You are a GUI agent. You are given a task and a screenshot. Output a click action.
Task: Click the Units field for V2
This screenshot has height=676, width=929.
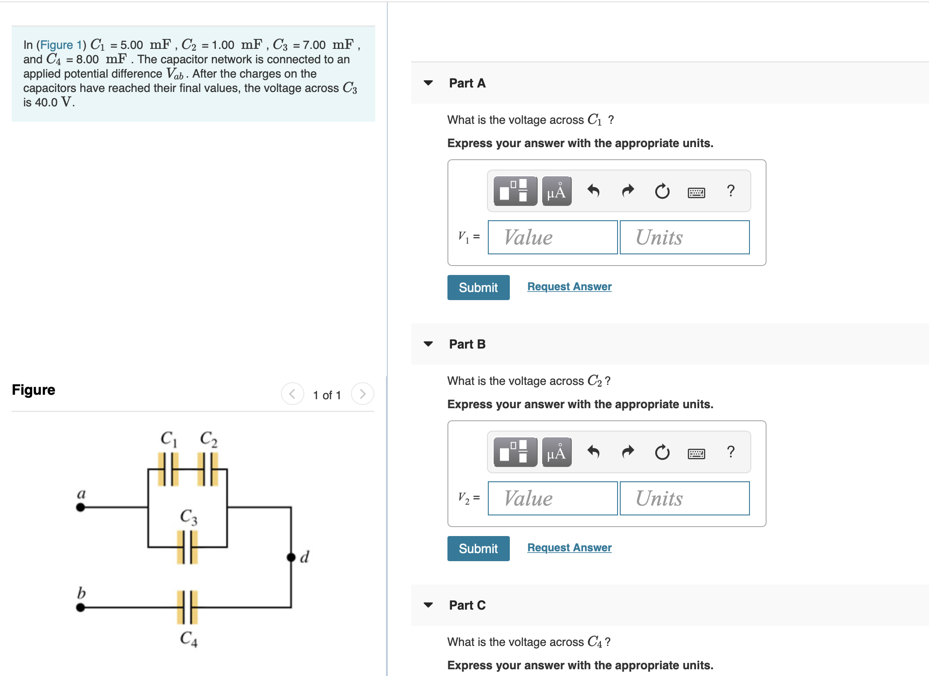pos(684,498)
